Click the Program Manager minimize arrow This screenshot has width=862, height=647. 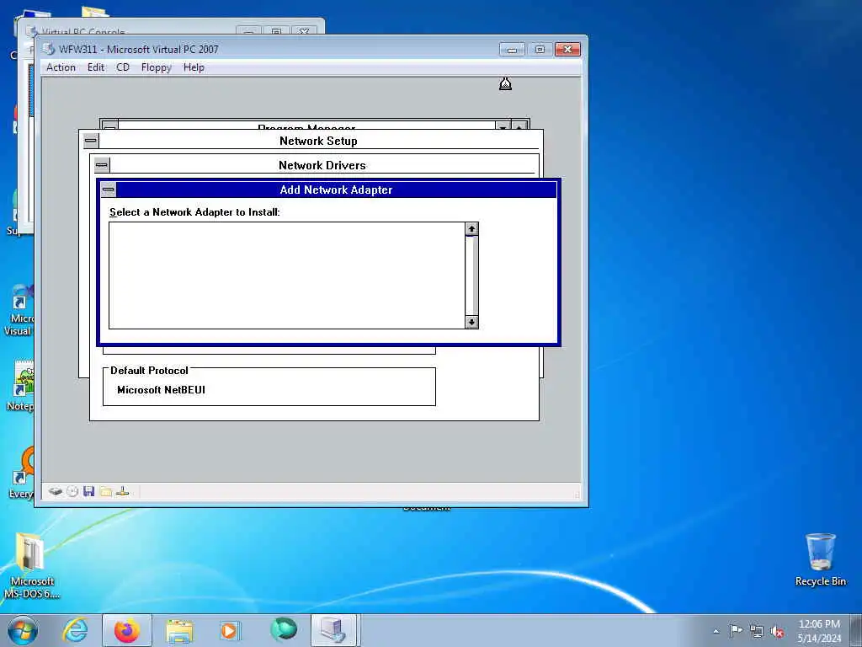click(503, 126)
